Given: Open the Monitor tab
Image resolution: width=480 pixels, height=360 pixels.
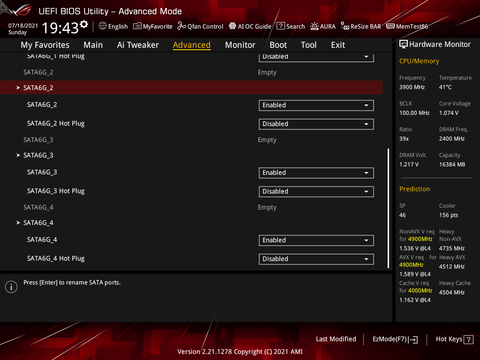Looking at the screenshot, I should pos(240,45).
